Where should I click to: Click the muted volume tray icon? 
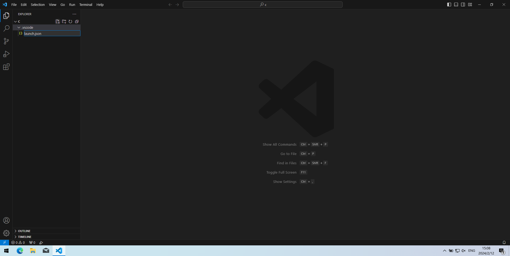pyautogui.click(x=464, y=251)
